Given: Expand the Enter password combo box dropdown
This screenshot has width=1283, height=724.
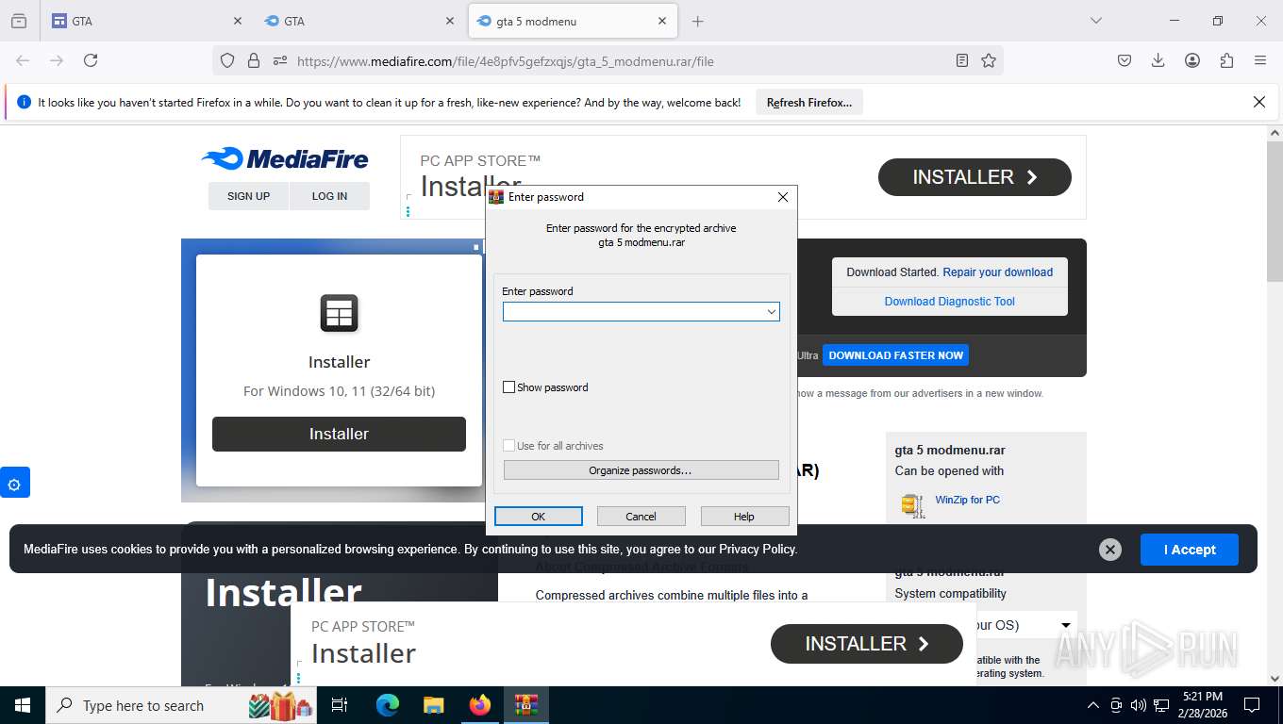Looking at the screenshot, I should [x=771, y=312].
